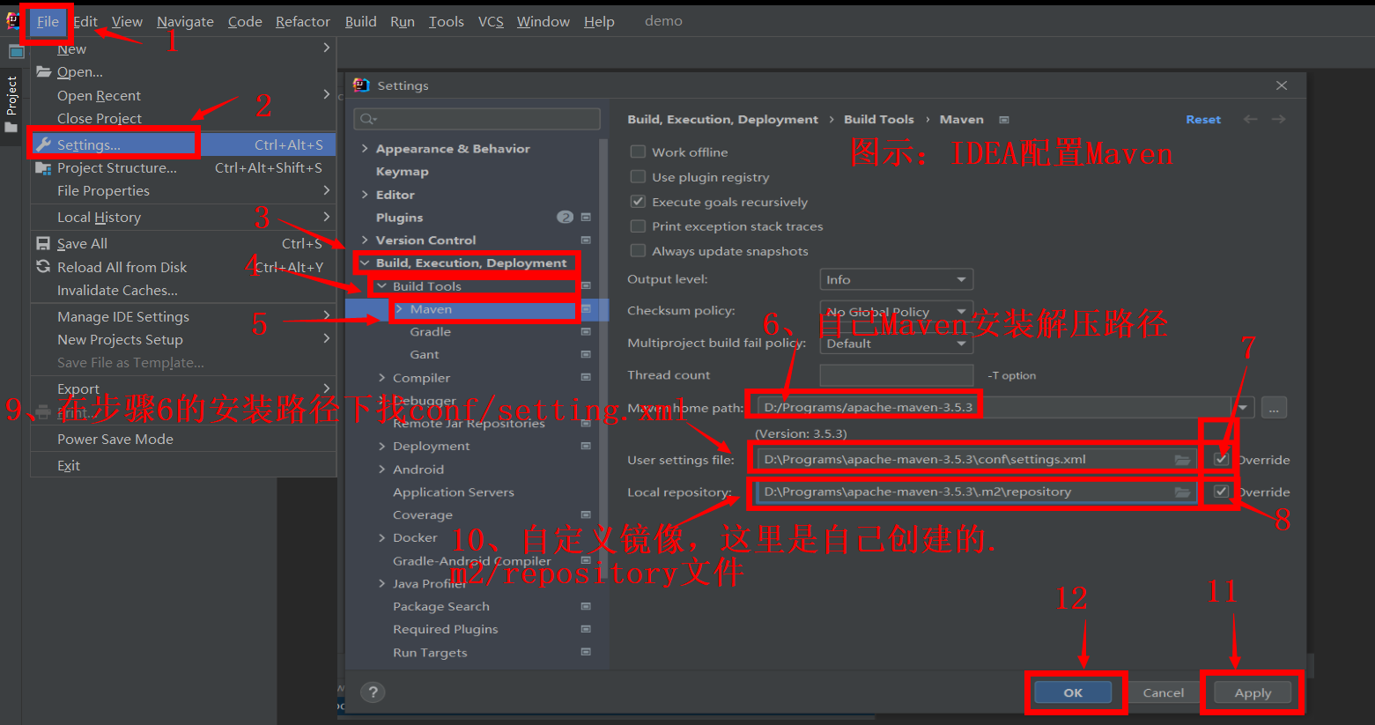Open the Output level dropdown
Viewport: 1375px width, 725px height.
coord(896,279)
